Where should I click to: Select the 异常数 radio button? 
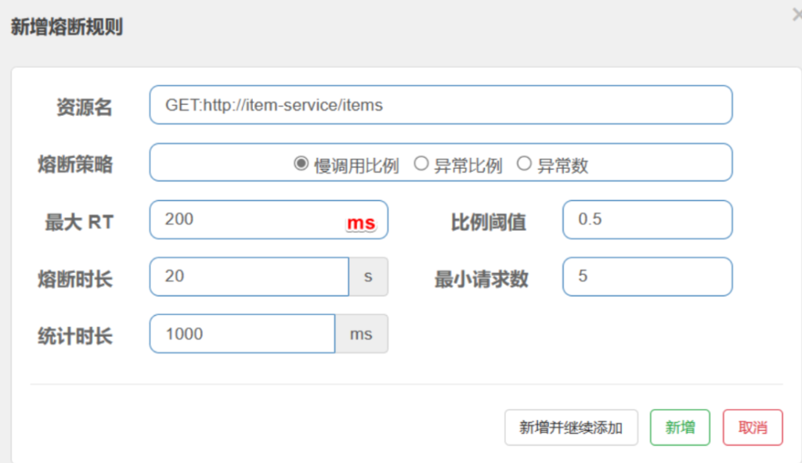(x=524, y=164)
